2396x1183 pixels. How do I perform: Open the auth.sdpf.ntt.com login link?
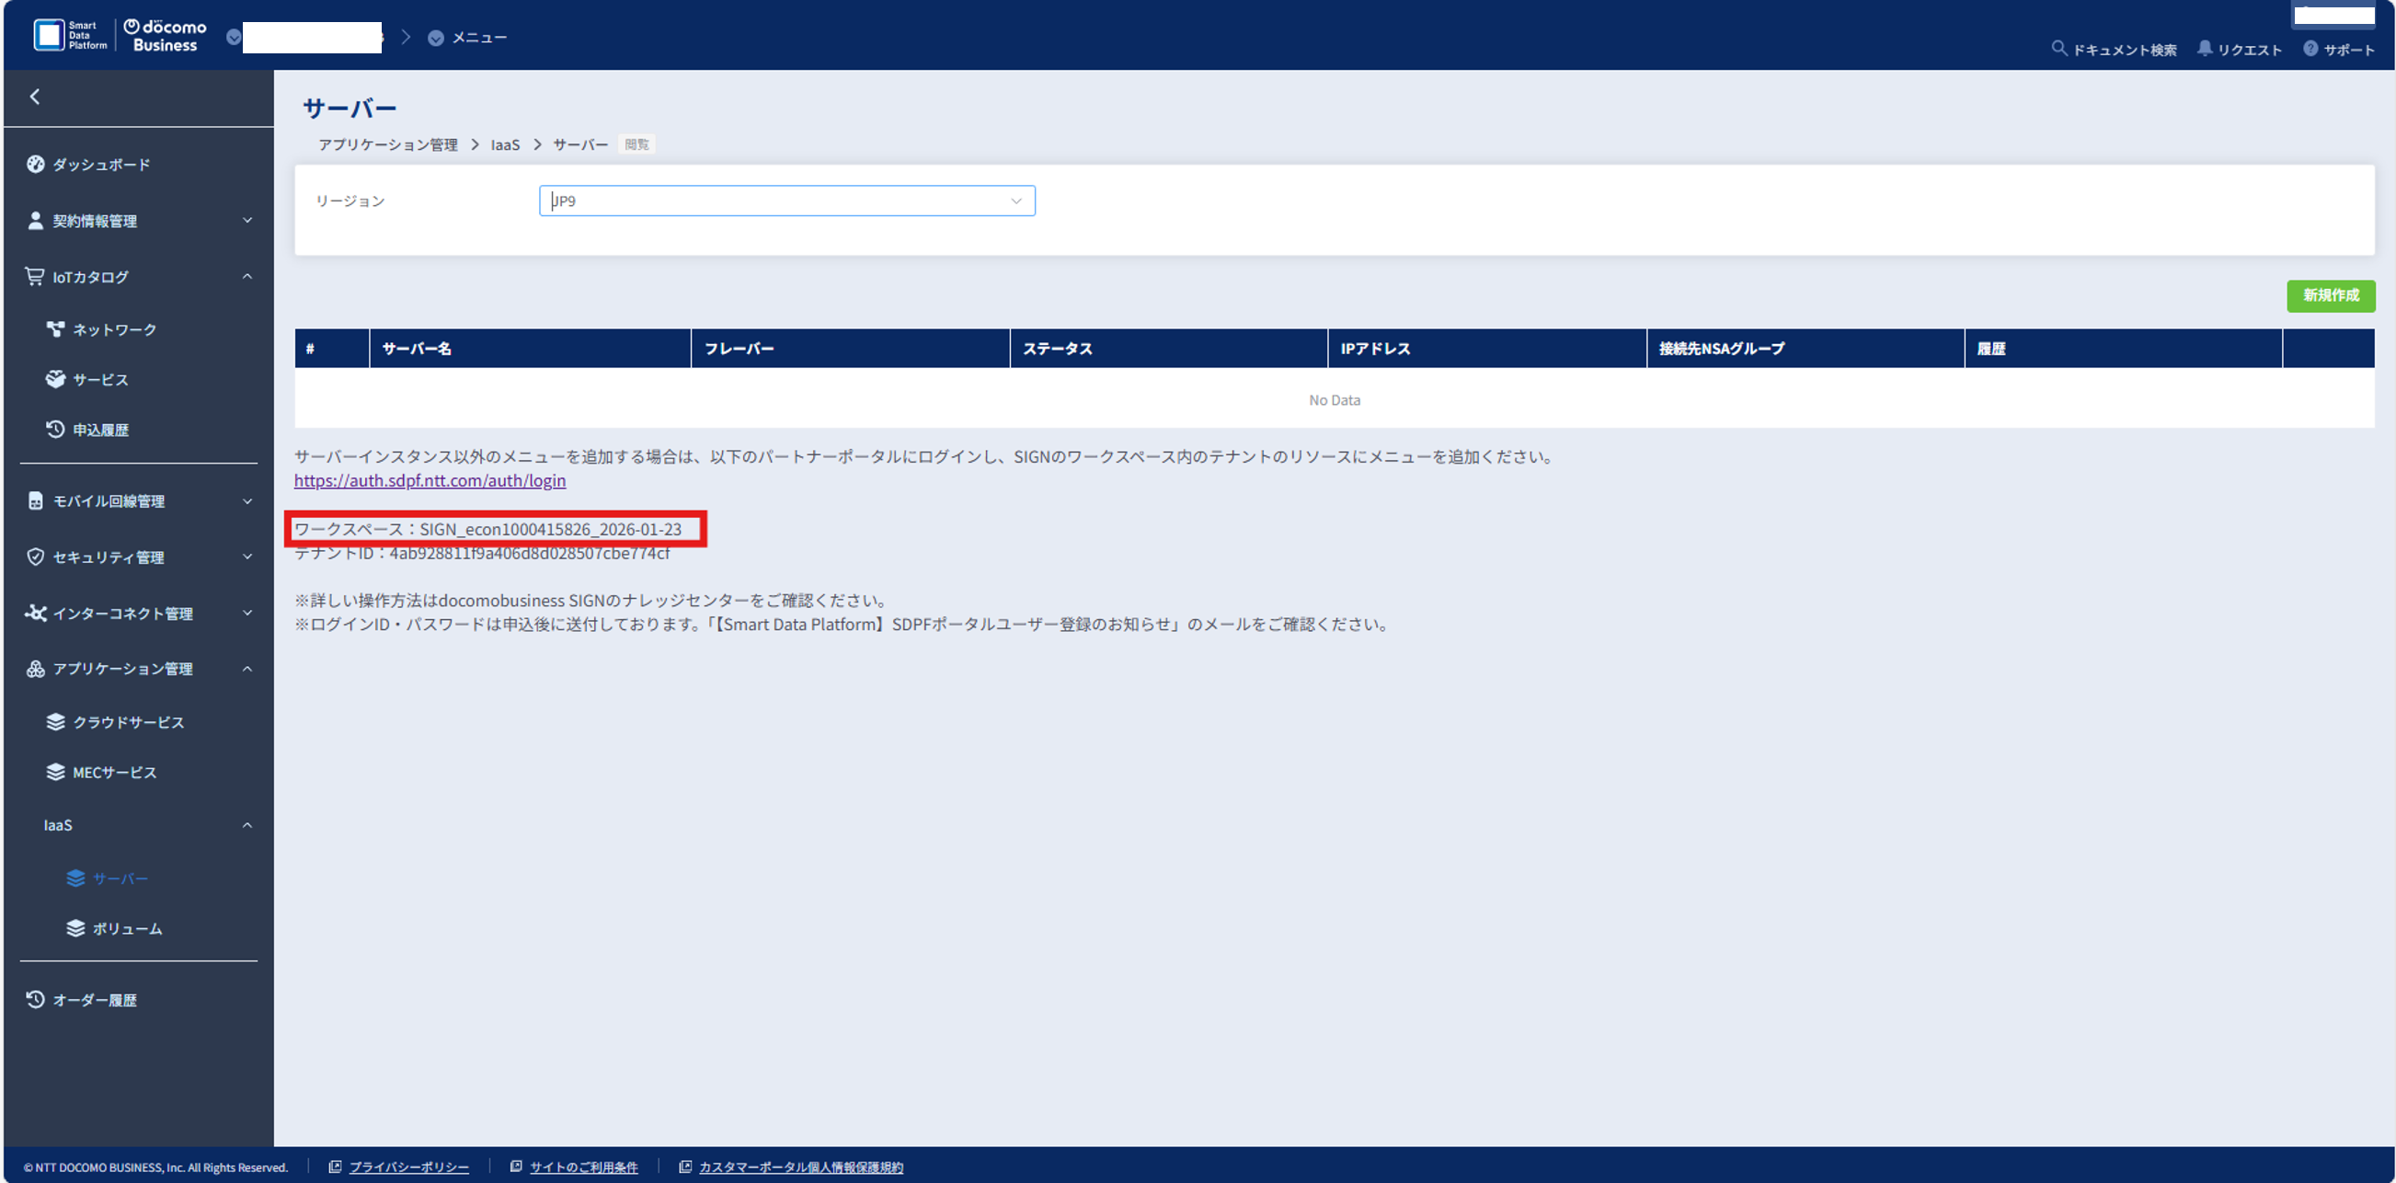pyautogui.click(x=430, y=481)
